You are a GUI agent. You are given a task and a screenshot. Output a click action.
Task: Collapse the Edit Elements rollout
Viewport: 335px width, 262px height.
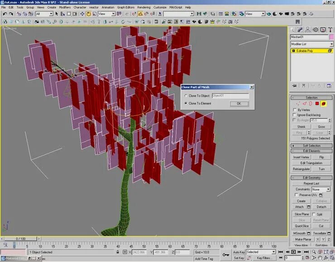point(312,151)
